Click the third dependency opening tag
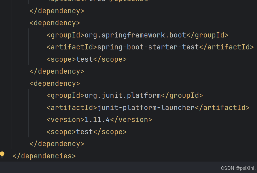Screen dimensions: 257x173 (x=55, y=83)
